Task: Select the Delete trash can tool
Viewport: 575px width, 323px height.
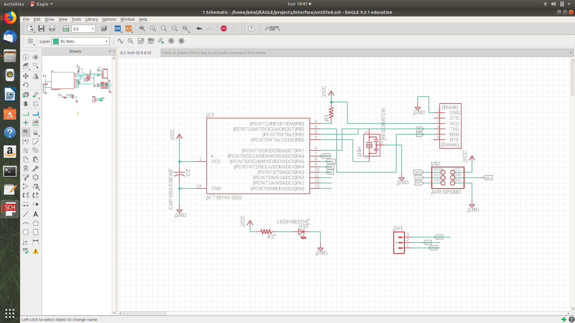Action: pyautogui.click(x=26, y=168)
